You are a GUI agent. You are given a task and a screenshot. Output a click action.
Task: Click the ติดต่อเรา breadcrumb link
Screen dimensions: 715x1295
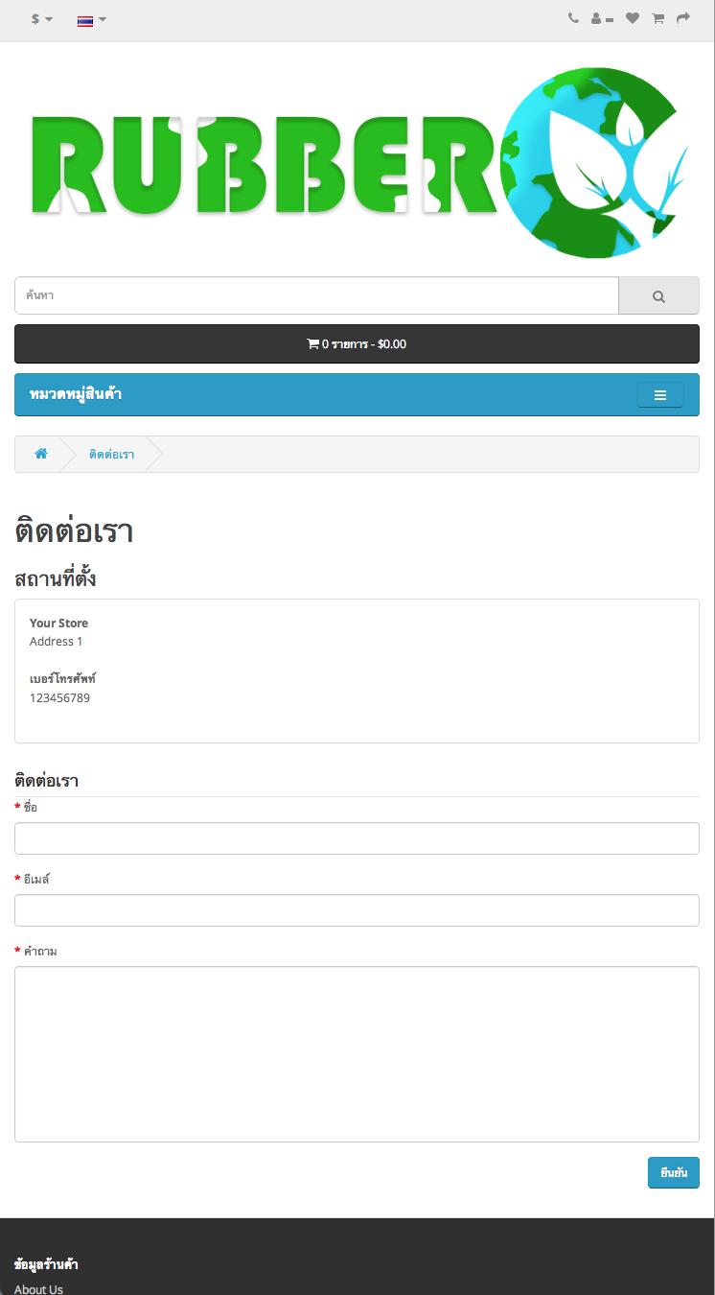tap(111, 455)
